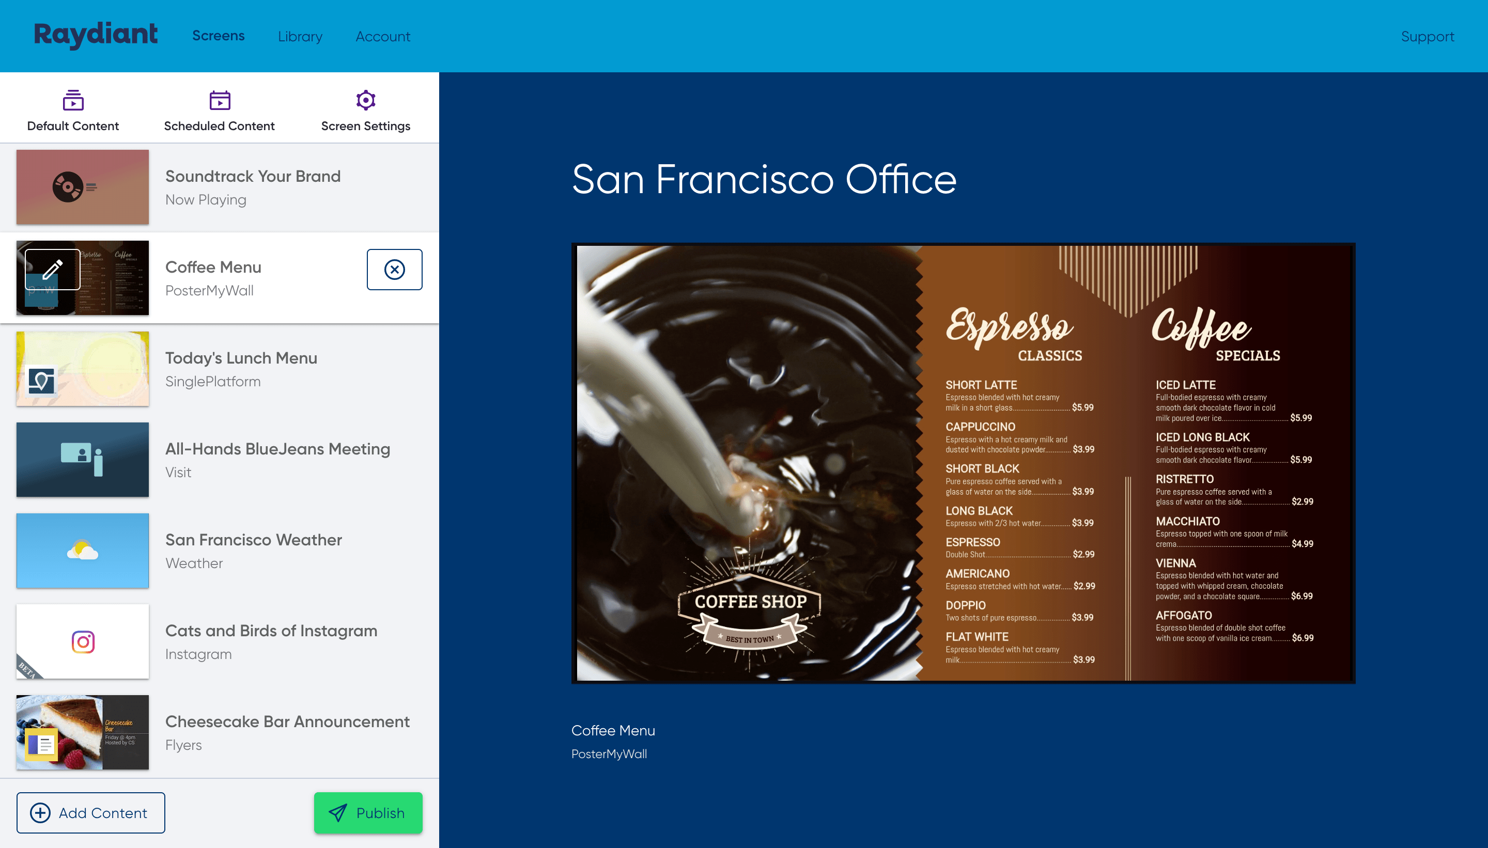
Task: Click the Raydiant logo
Action: (96, 35)
